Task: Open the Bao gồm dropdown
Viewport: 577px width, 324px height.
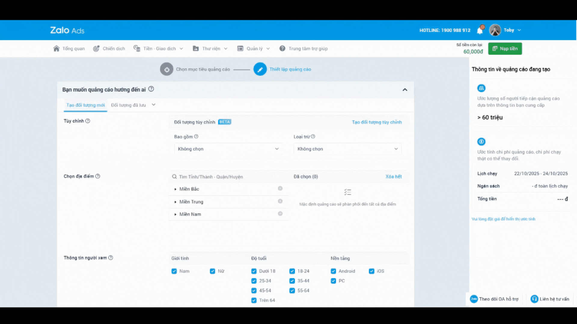Action: (228, 149)
